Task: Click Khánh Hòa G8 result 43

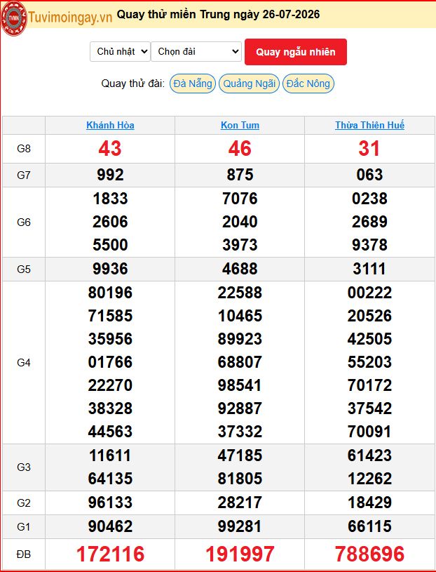Action: pyautogui.click(x=110, y=149)
